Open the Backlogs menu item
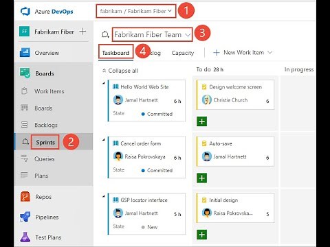 coord(46,125)
